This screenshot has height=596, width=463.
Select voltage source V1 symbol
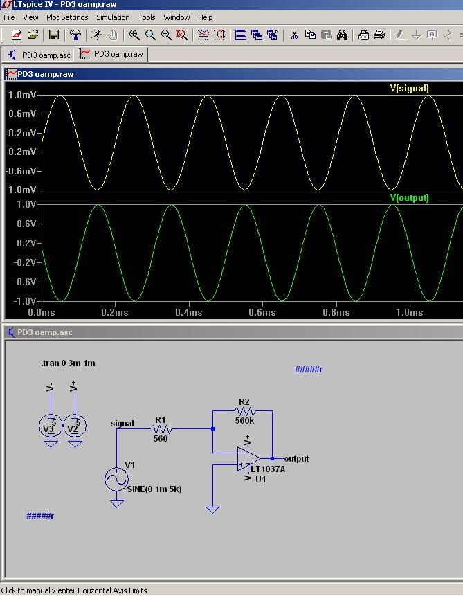click(x=117, y=479)
